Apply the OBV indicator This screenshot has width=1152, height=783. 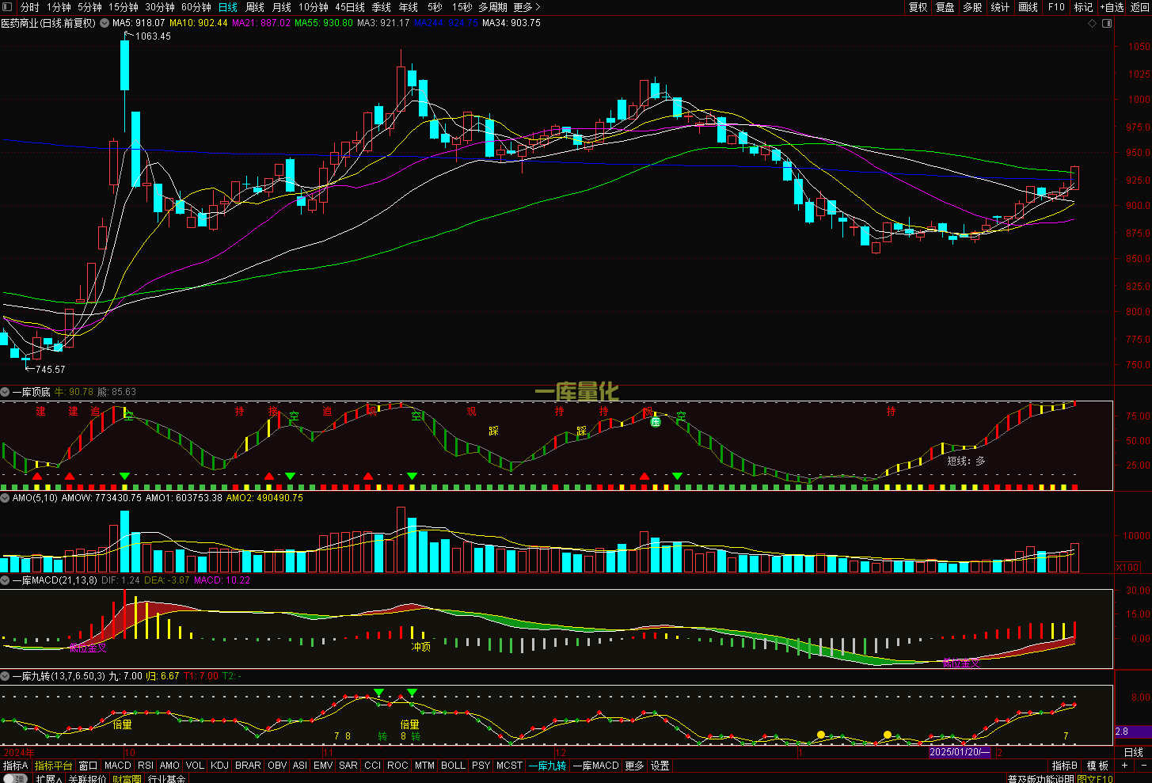277,766
